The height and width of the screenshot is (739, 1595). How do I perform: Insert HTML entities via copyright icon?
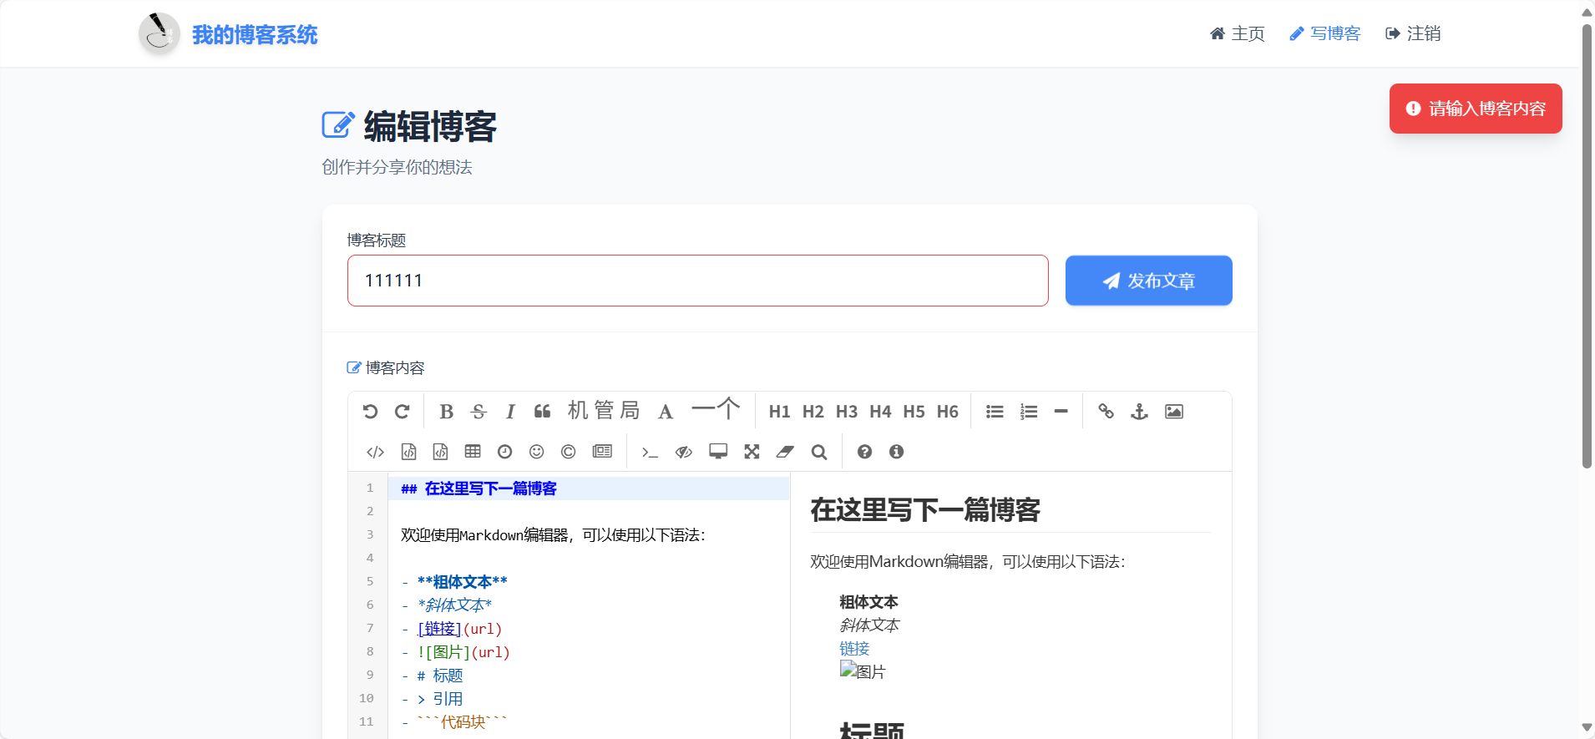[569, 452]
